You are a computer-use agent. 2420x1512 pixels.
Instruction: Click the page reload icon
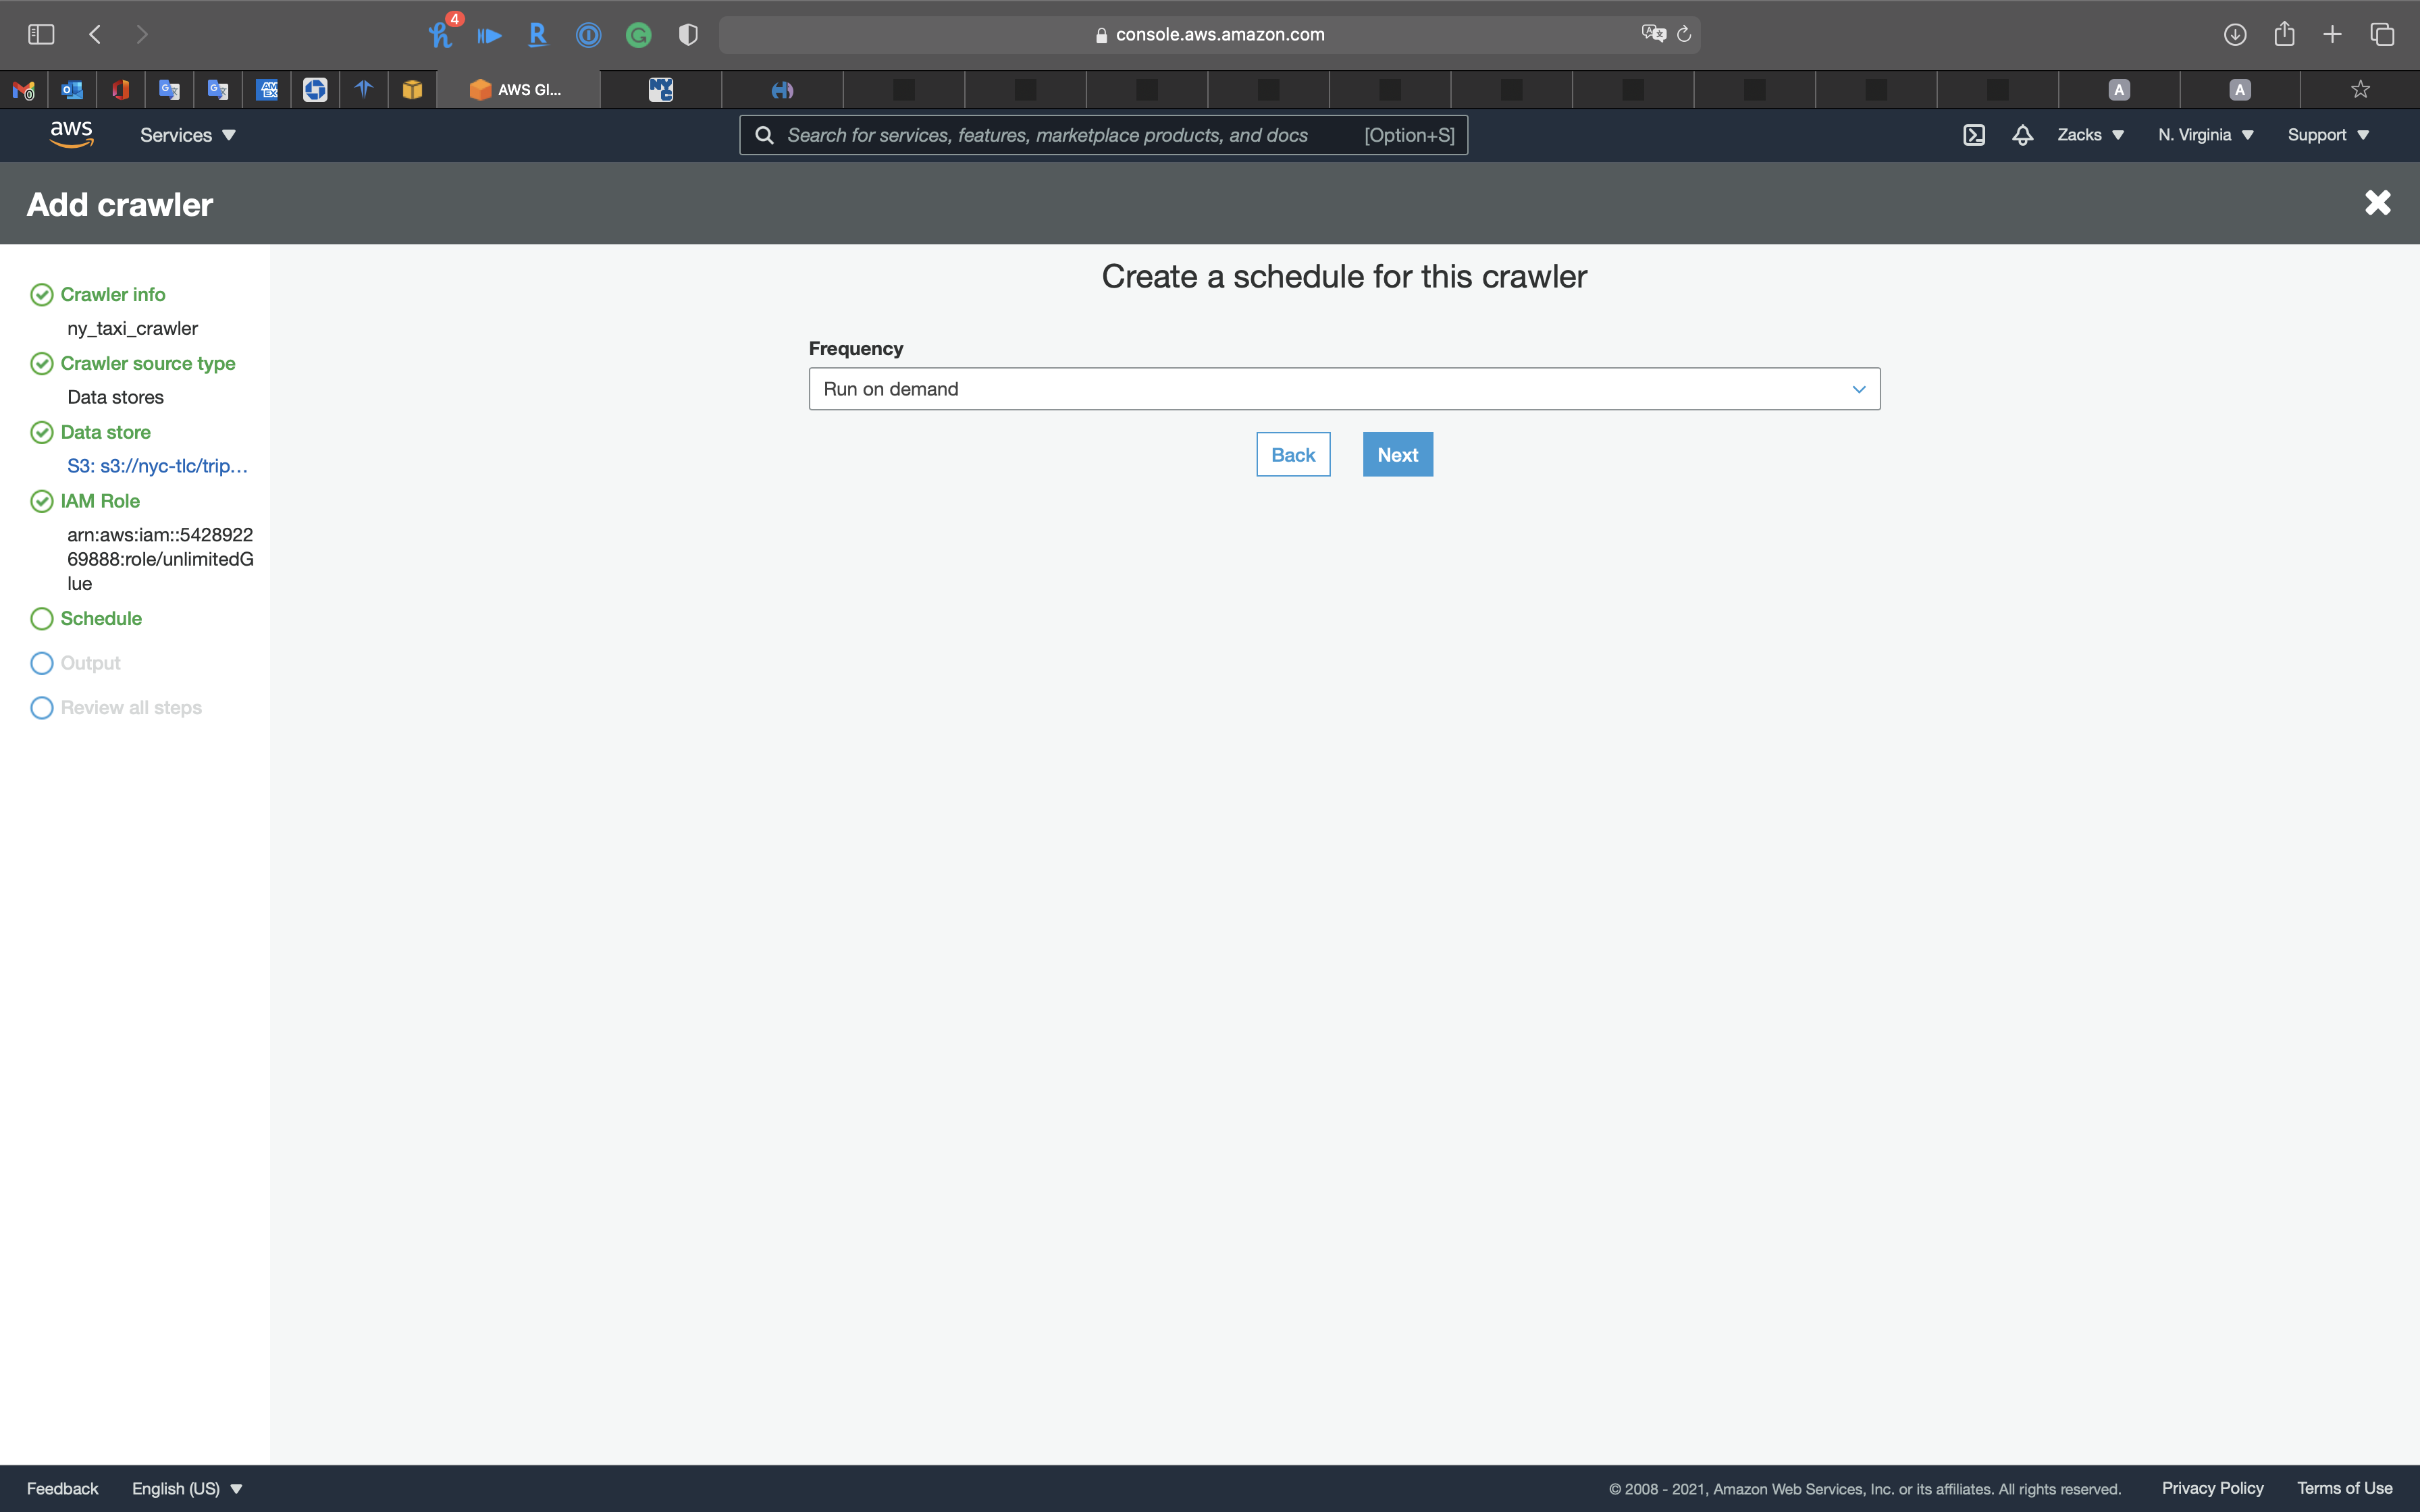[x=1684, y=35]
